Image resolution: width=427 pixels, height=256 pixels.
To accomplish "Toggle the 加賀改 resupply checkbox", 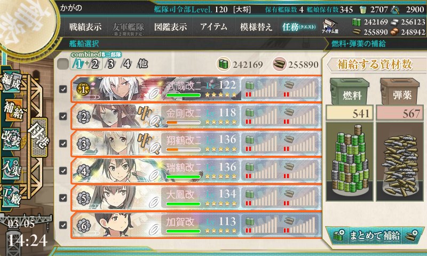I will (63, 225).
